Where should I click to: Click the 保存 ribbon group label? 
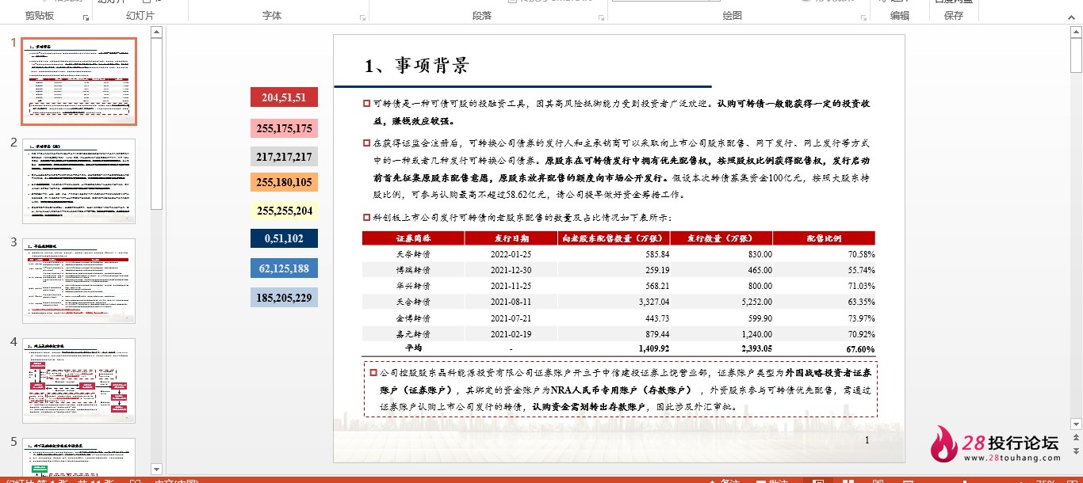[954, 16]
